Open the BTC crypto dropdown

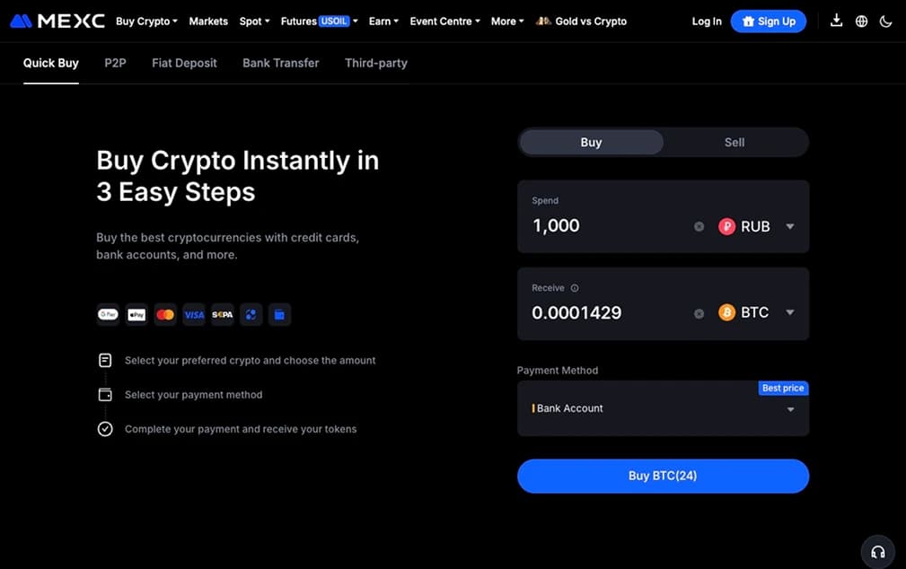(757, 313)
